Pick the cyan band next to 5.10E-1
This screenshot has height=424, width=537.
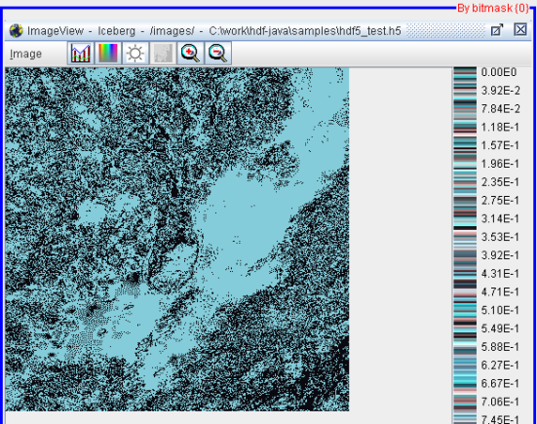[465, 310]
